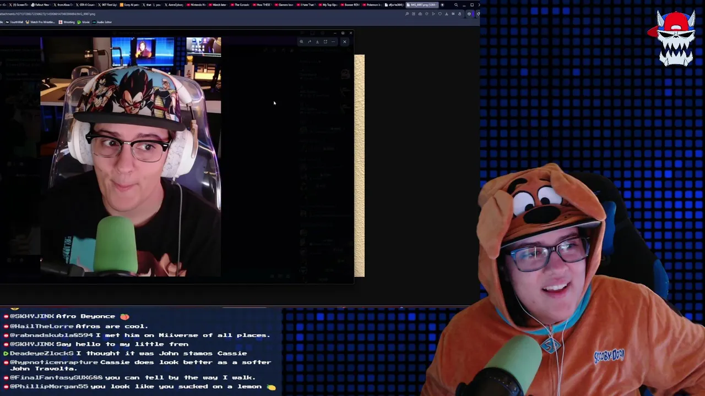Viewport: 705px width, 396px height.
Task: Switch to the 007 First Light tab
Action: (107, 5)
